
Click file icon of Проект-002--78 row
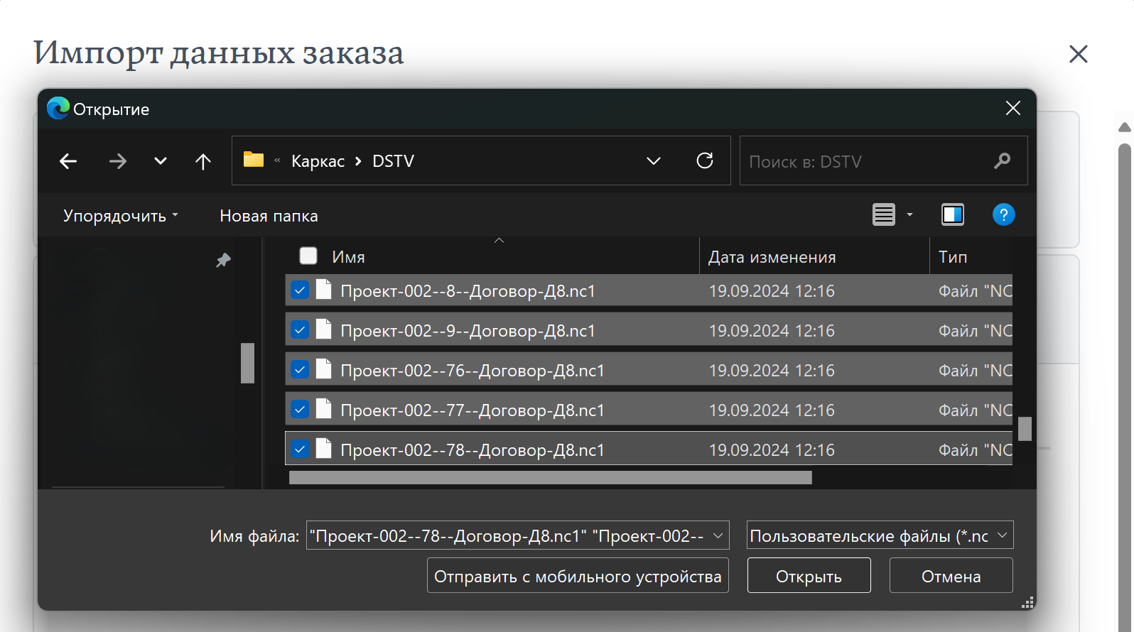point(324,449)
